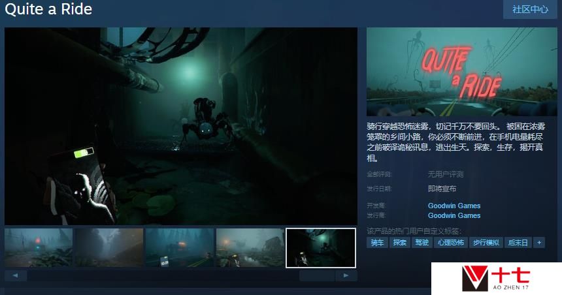
Task: Click the 该产品的热门用户自定义标签 label
Action: point(414,231)
